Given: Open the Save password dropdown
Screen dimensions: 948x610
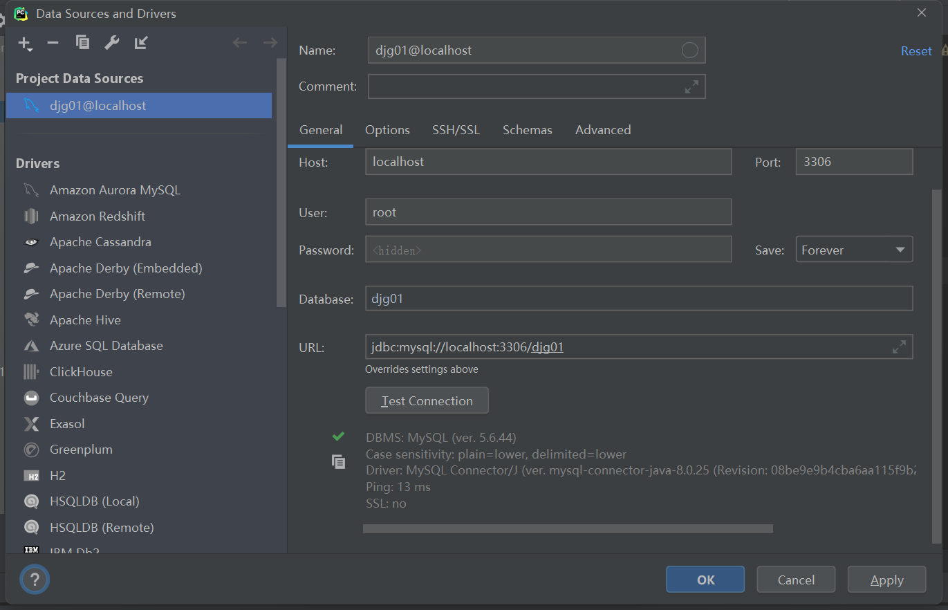Looking at the screenshot, I should pos(854,250).
